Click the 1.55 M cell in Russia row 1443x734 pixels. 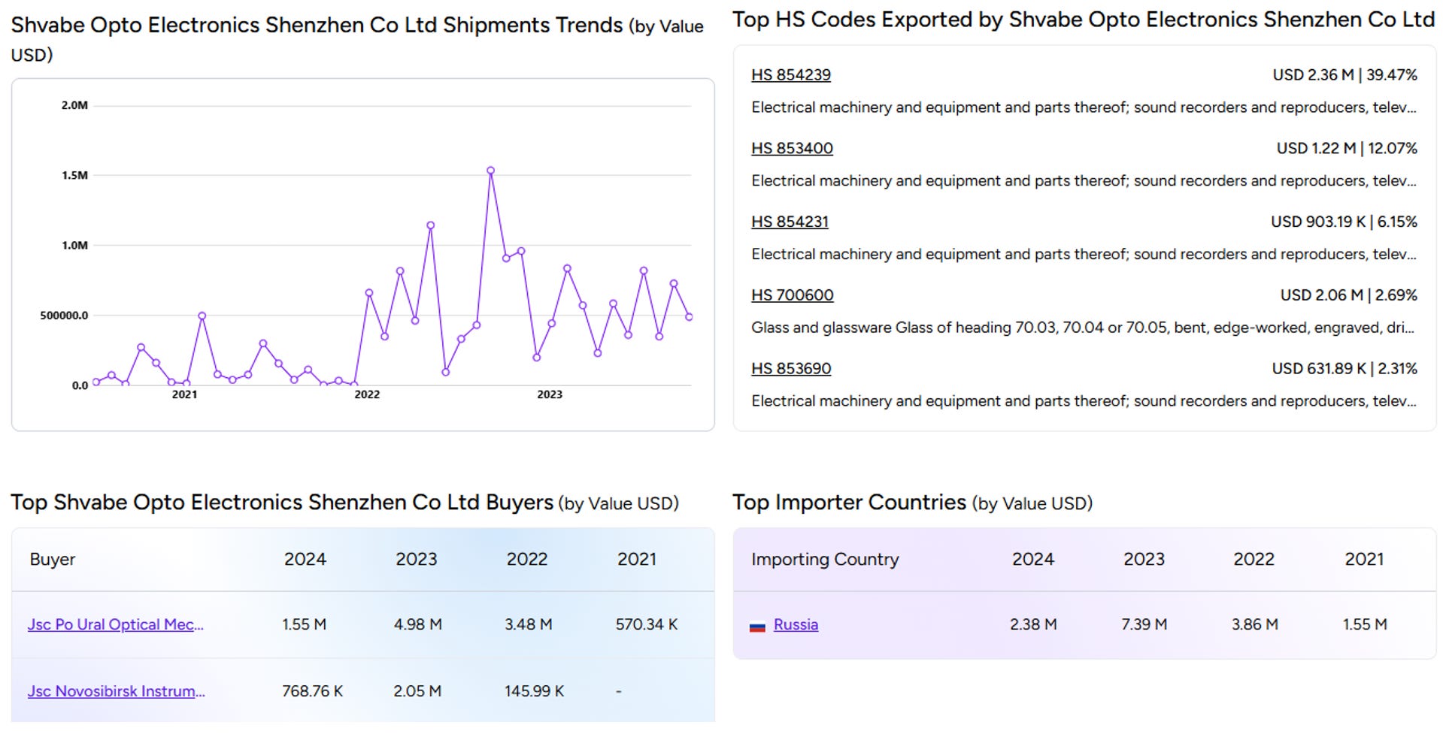pyautogui.click(x=1365, y=624)
